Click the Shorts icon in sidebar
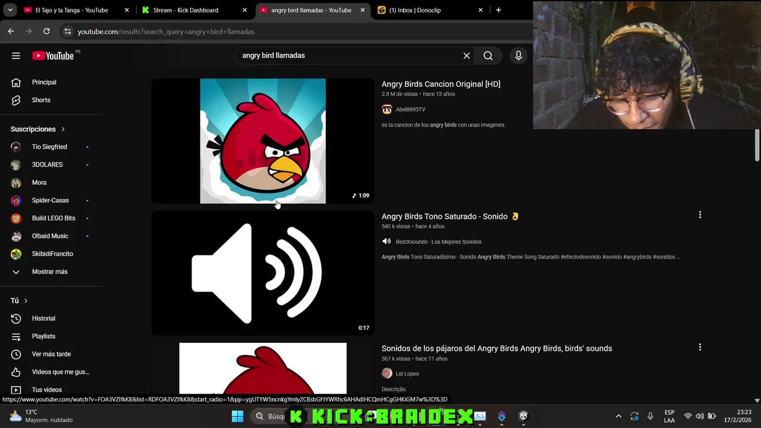This screenshot has height=428, width=761. pos(16,100)
